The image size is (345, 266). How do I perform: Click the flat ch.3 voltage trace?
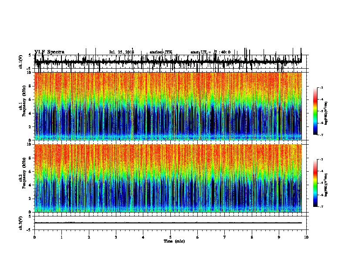(x=168, y=223)
